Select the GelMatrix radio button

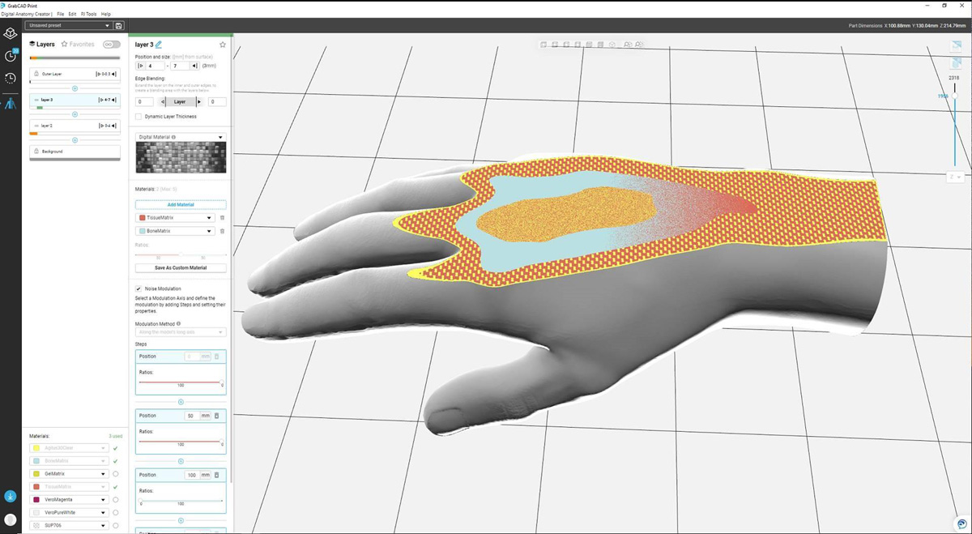116,474
